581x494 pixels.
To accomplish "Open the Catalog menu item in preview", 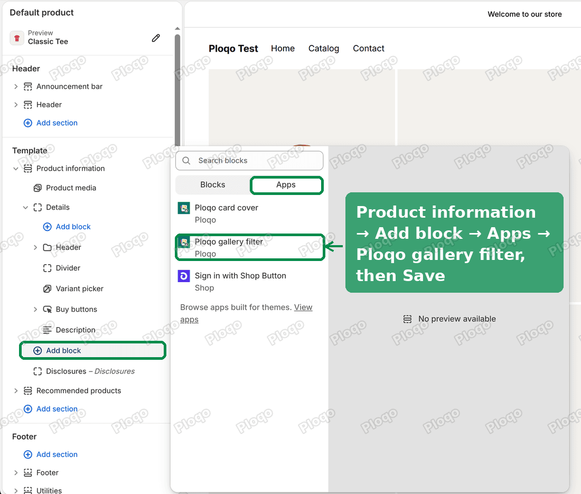I will coord(323,48).
